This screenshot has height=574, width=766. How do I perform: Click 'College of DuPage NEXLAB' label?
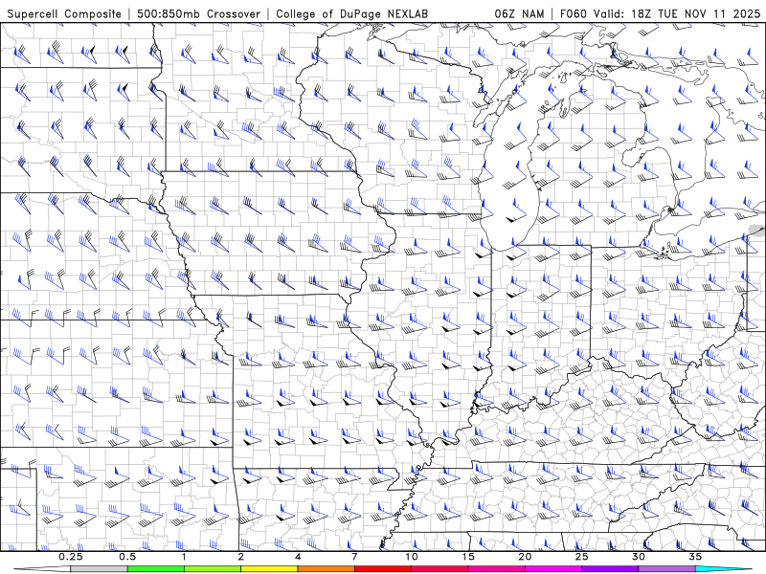tap(351, 13)
